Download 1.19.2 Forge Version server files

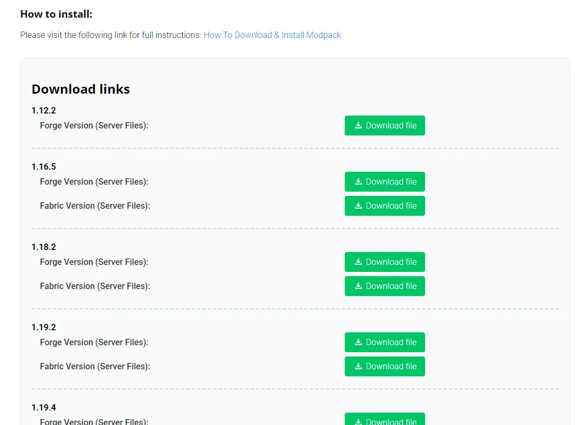pos(385,342)
